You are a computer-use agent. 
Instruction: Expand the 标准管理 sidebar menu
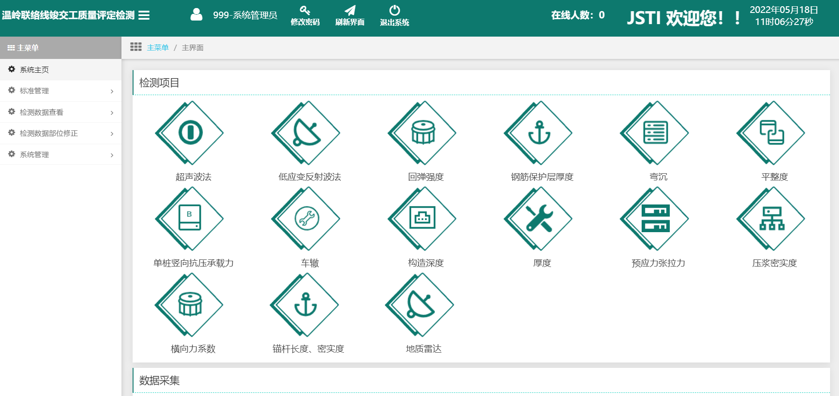tap(61, 91)
